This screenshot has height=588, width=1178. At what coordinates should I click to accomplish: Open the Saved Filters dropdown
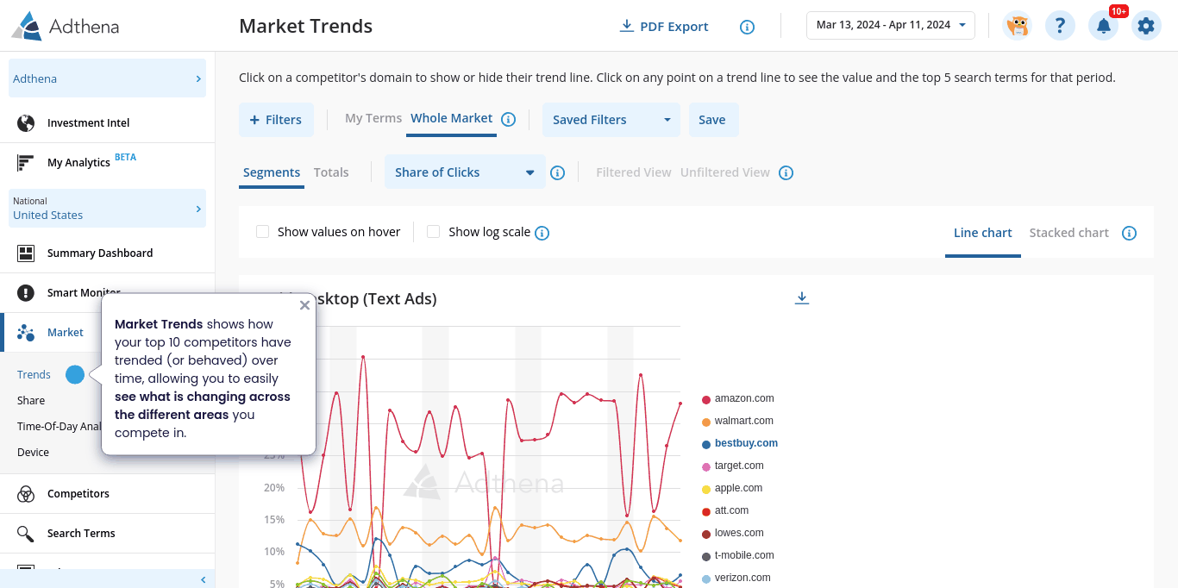pyautogui.click(x=611, y=120)
